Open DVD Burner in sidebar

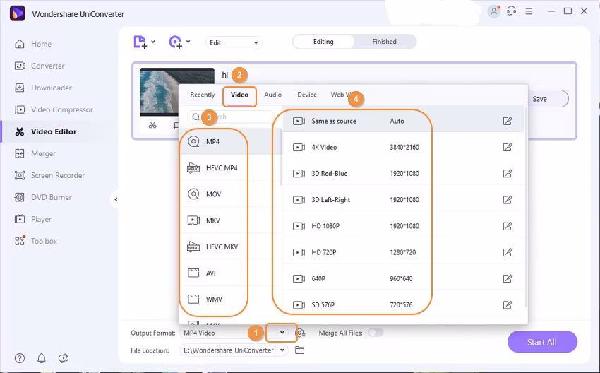[x=43, y=197]
